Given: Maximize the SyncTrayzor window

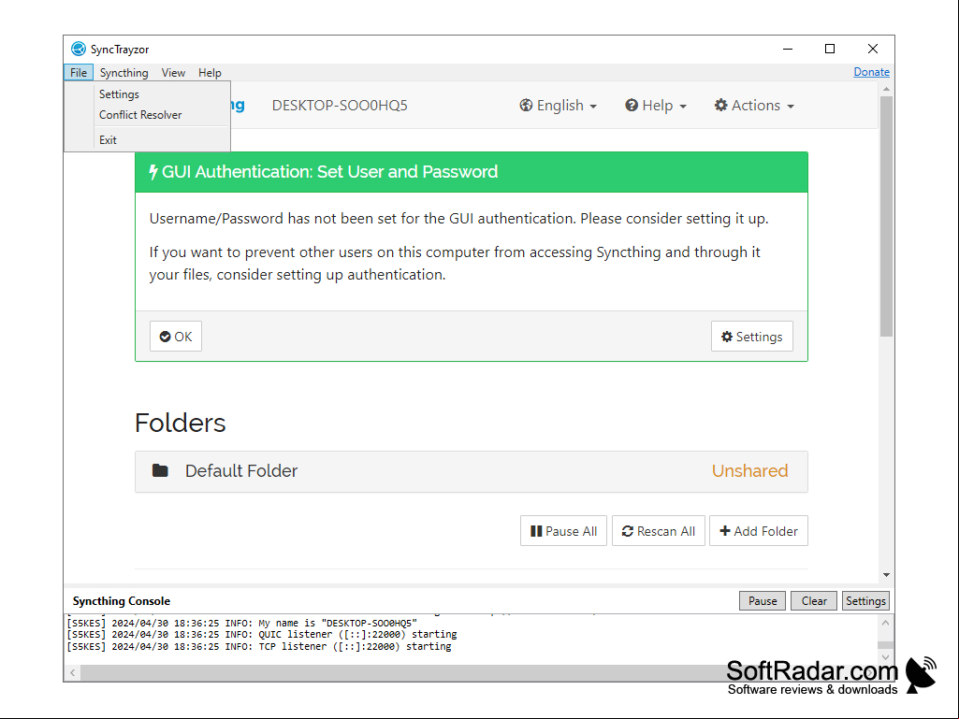Looking at the screenshot, I should coord(830,49).
